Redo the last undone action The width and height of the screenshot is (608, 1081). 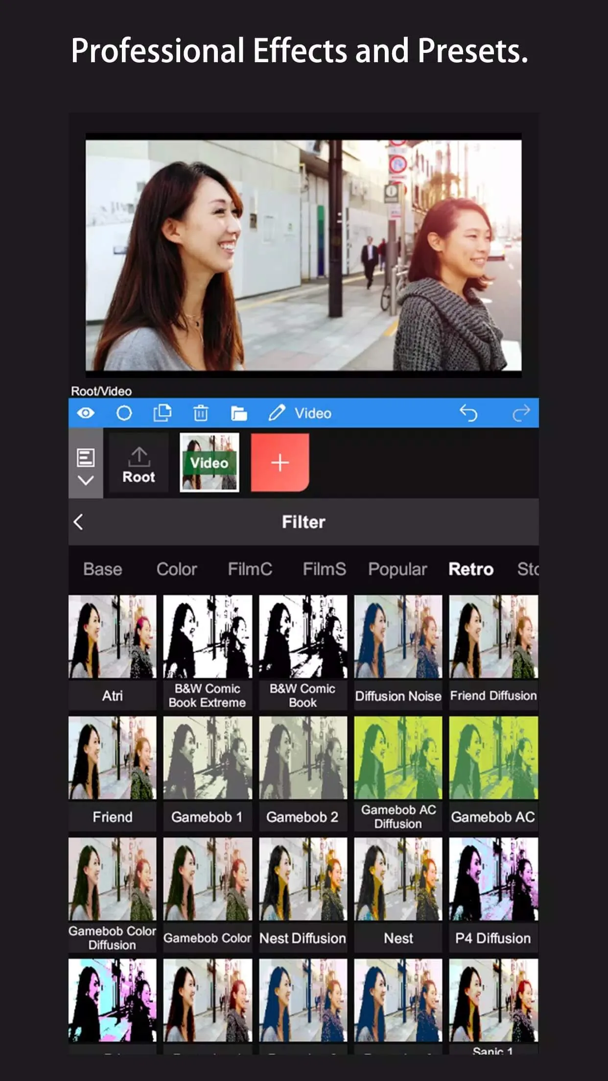tap(521, 413)
